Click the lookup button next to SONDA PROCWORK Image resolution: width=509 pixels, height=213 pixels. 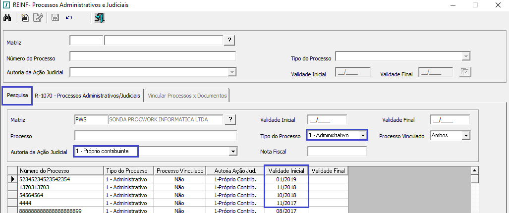tap(230, 119)
